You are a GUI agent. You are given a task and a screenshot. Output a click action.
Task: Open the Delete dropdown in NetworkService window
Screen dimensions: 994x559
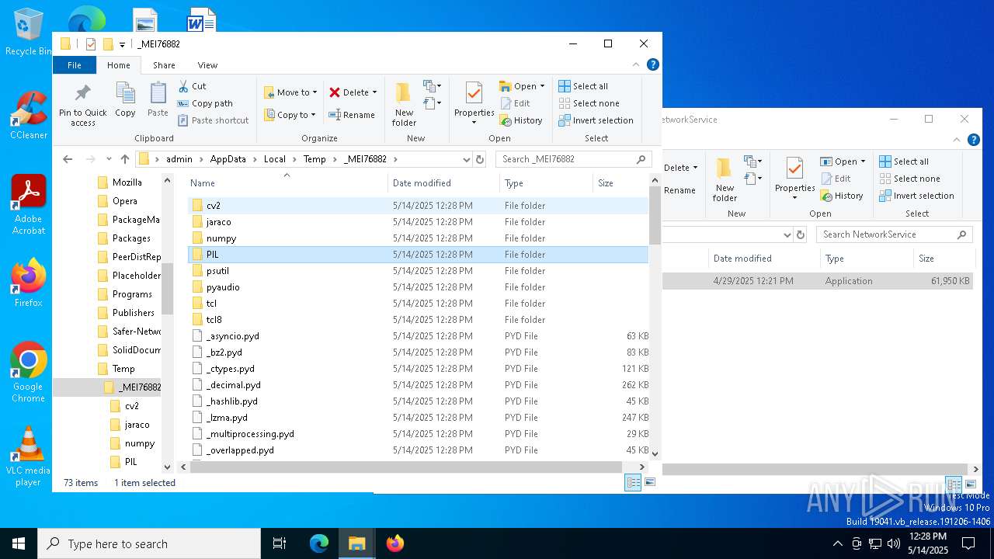tap(695, 168)
